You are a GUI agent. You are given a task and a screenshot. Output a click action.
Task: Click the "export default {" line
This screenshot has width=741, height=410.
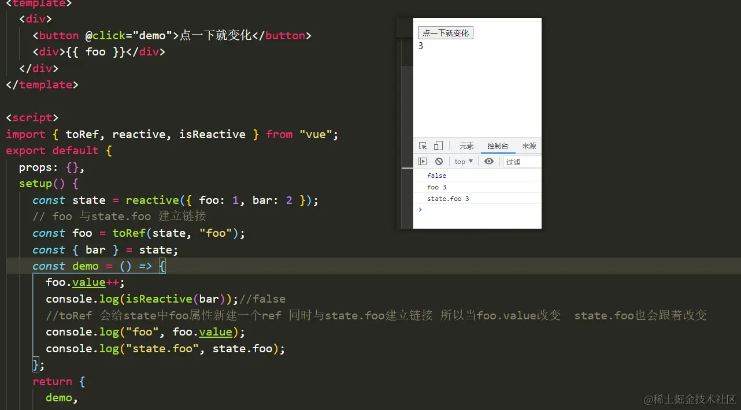coord(59,151)
